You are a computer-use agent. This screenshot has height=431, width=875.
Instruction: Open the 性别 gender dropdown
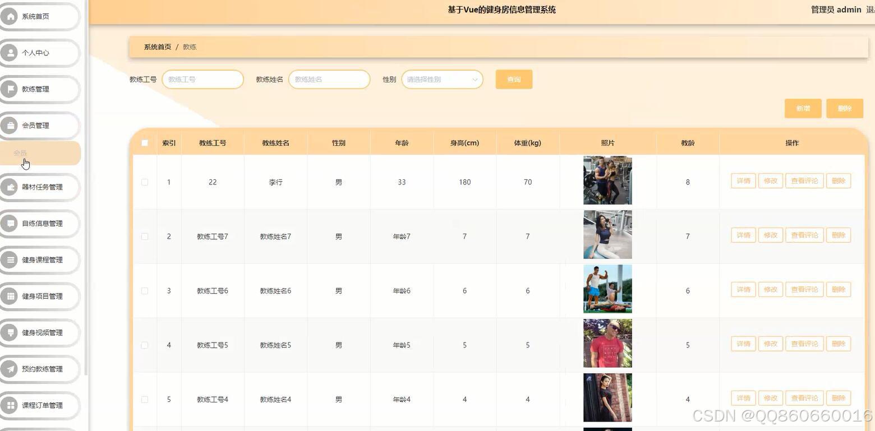442,80
